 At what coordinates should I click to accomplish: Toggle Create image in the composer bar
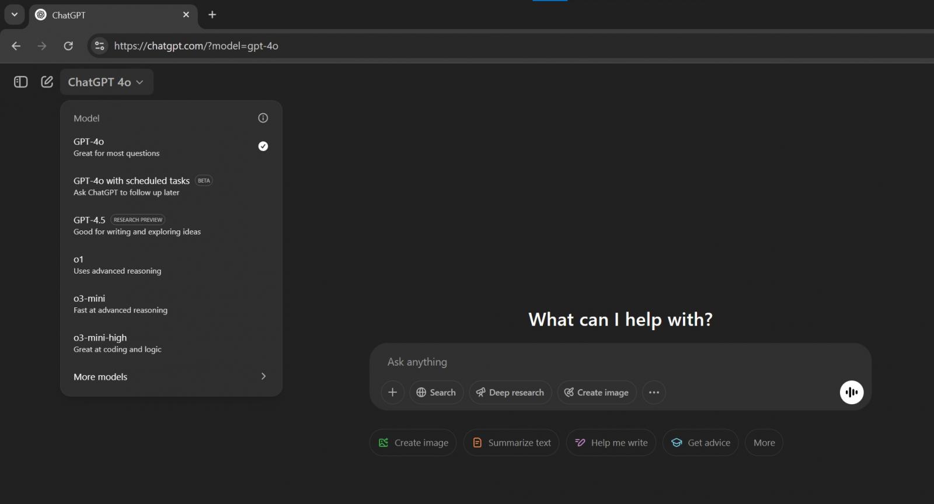point(597,392)
